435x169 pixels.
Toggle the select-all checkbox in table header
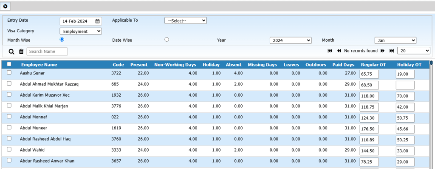pyautogui.click(x=9, y=64)
